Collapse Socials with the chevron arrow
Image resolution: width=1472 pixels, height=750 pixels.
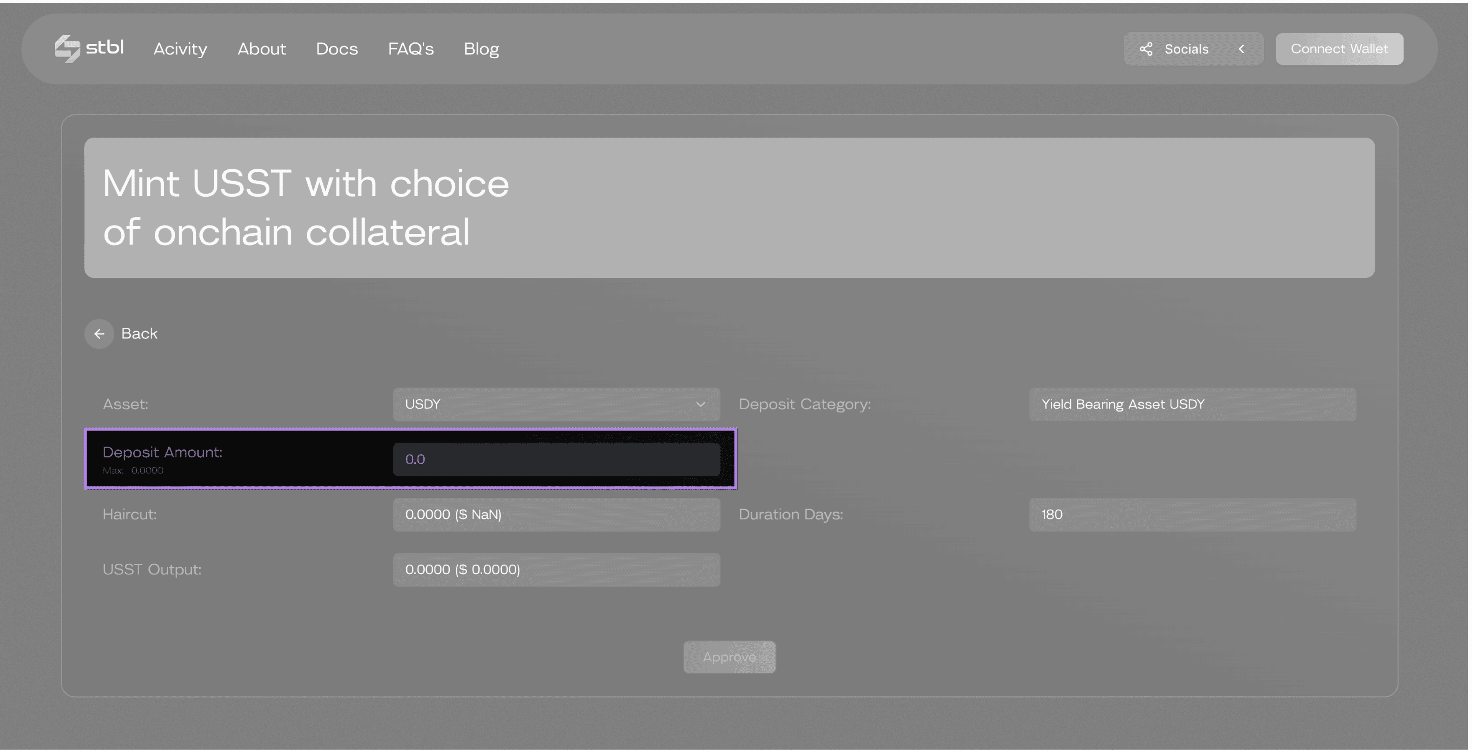tap(1241, 49)
